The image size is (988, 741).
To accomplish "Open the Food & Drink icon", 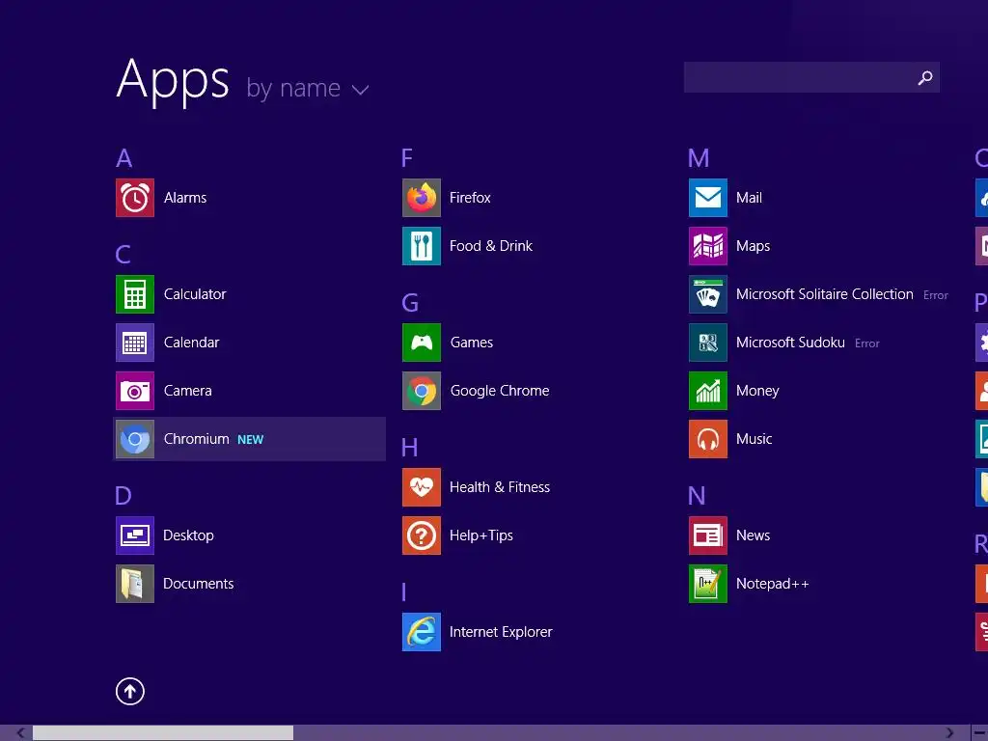I will [422, 246].
